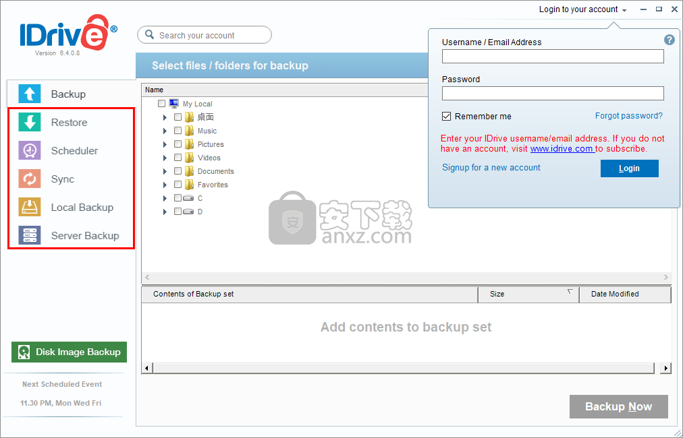Open the Backup tab
Image resolution: width=683 pixels, height=438 pixels.
click(72, 94)
